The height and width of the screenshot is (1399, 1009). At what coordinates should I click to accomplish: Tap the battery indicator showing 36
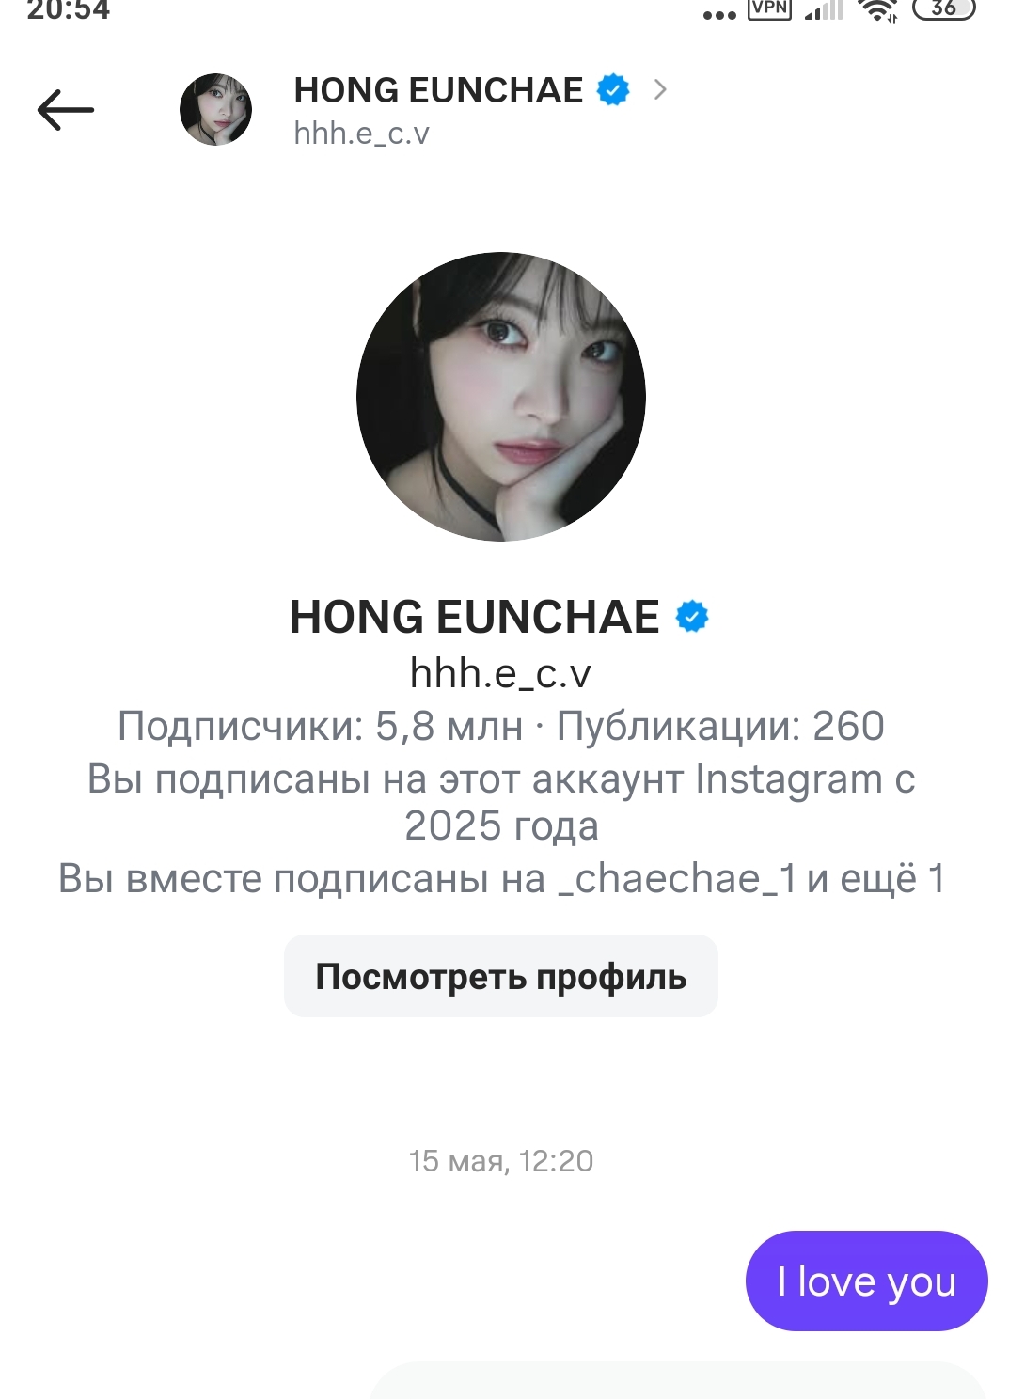click(944, 8)
